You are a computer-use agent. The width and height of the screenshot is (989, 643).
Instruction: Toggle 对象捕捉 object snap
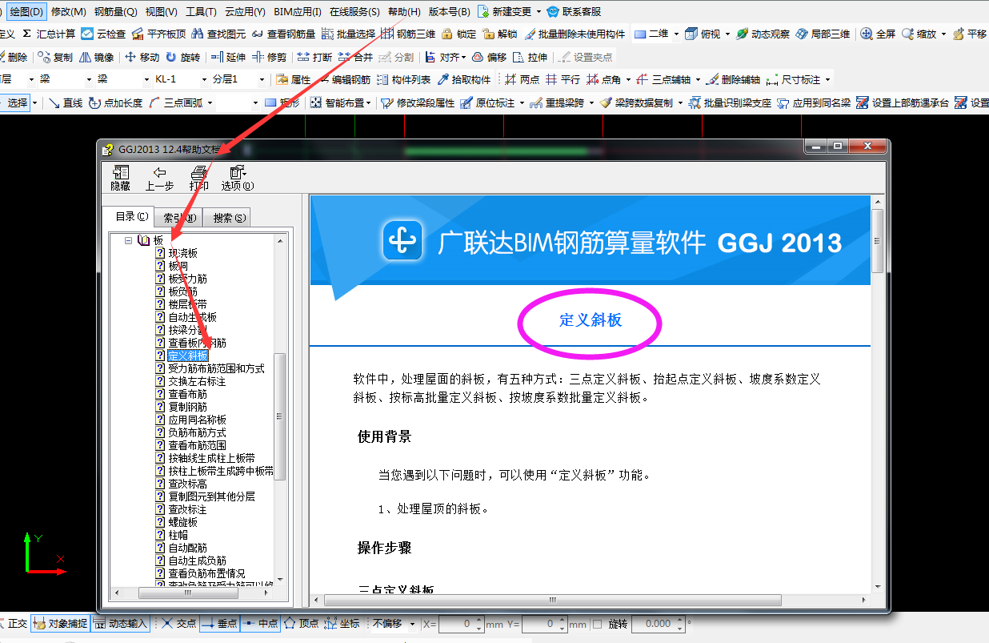point(61,623)
